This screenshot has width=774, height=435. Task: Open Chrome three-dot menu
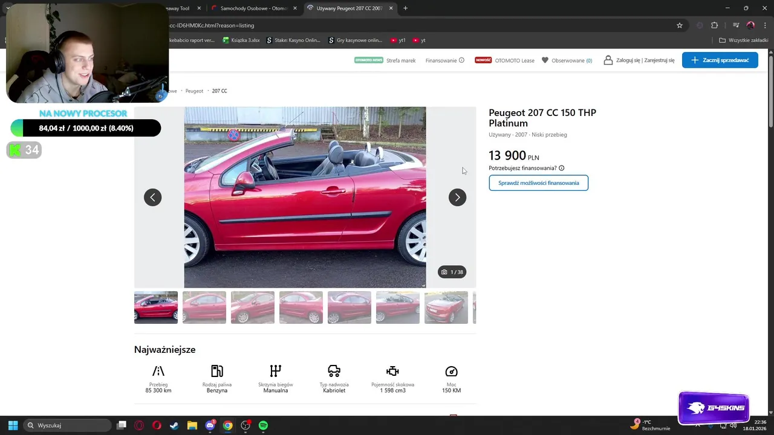765,25
